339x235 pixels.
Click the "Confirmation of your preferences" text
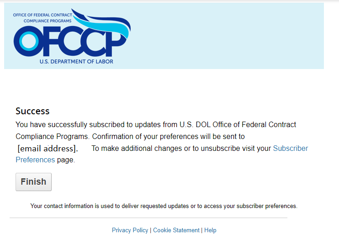tap(168, 136)
